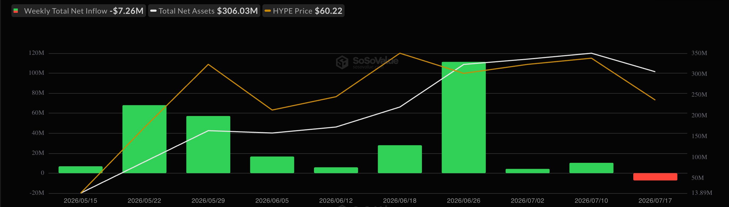The image size is (729, 207).
Task: Click the 2026/06/12 date label
Action: coord(336,201)
